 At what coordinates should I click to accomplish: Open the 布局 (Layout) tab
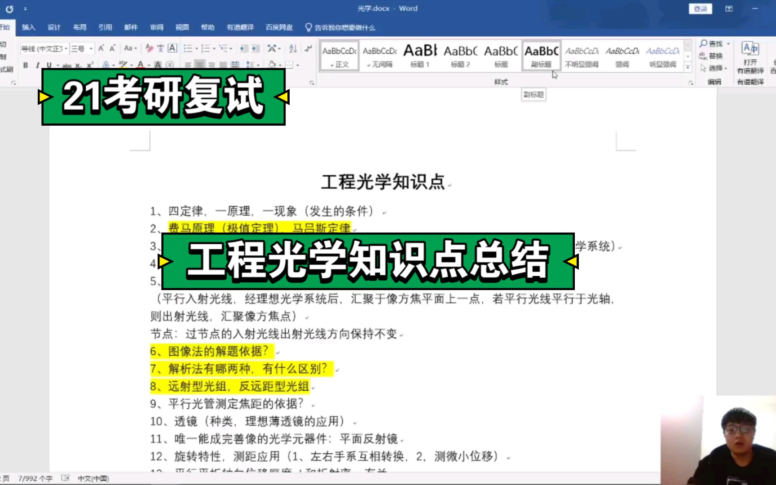pos(79,27)
